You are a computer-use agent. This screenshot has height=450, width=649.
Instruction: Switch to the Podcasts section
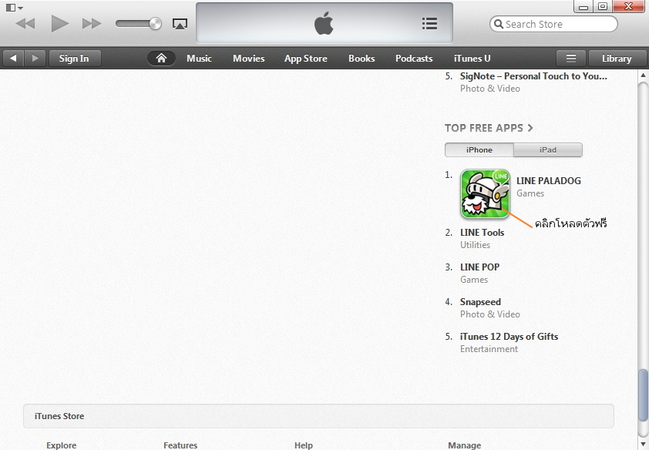(414, 59)
